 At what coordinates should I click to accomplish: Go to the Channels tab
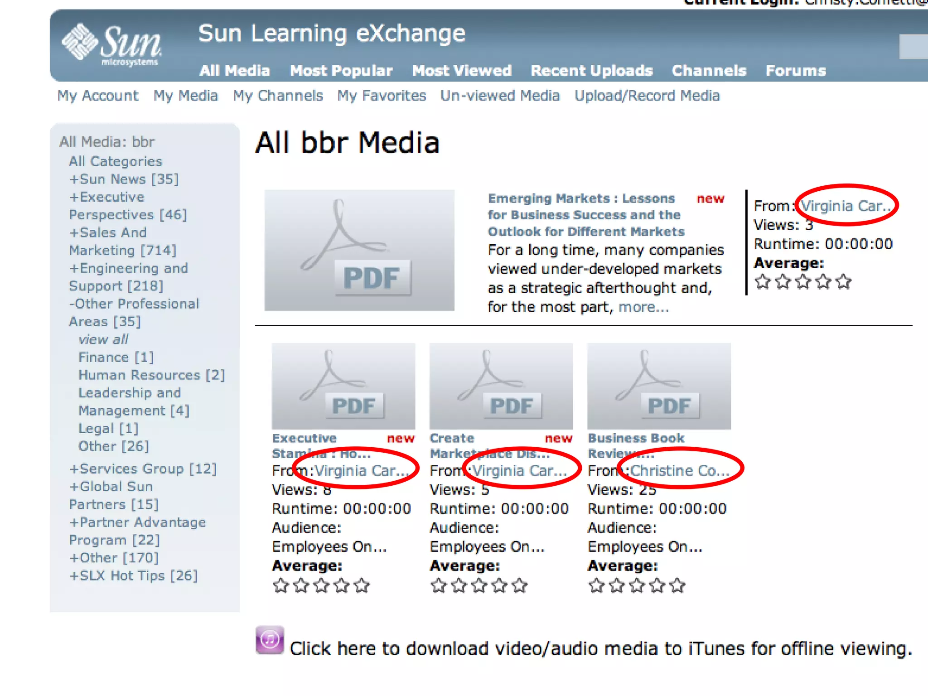coord(709,71)
